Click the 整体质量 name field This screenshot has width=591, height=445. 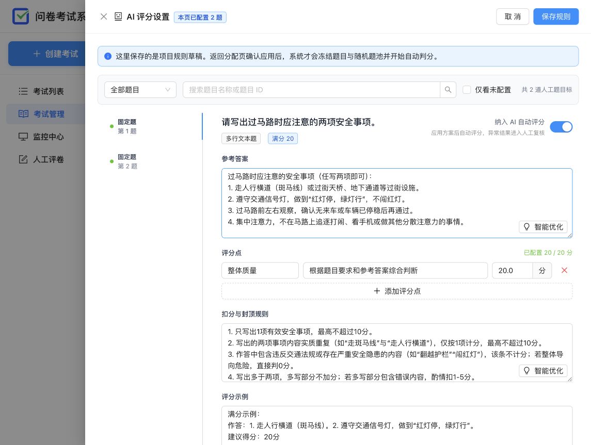(260, 270)
